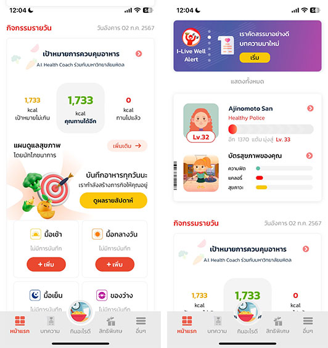
Task: Click the level progress bar toward Lv. 33
Action: point(271,129)
